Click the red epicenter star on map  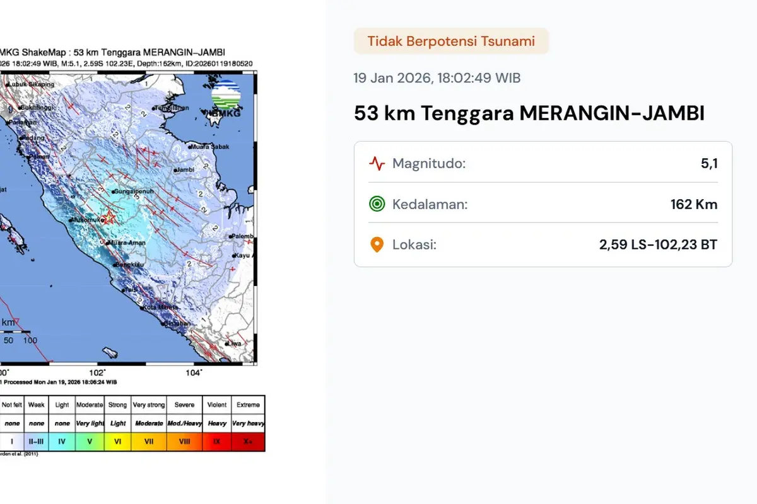click(109, 218)
